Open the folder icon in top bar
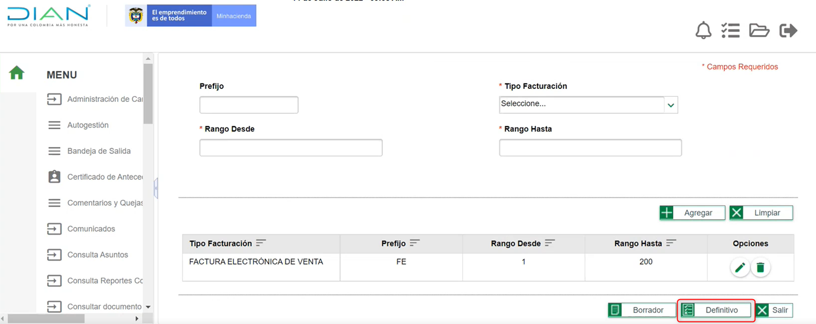Image resolution: width=816 pixels, height=324 pixels. point(759,30)
